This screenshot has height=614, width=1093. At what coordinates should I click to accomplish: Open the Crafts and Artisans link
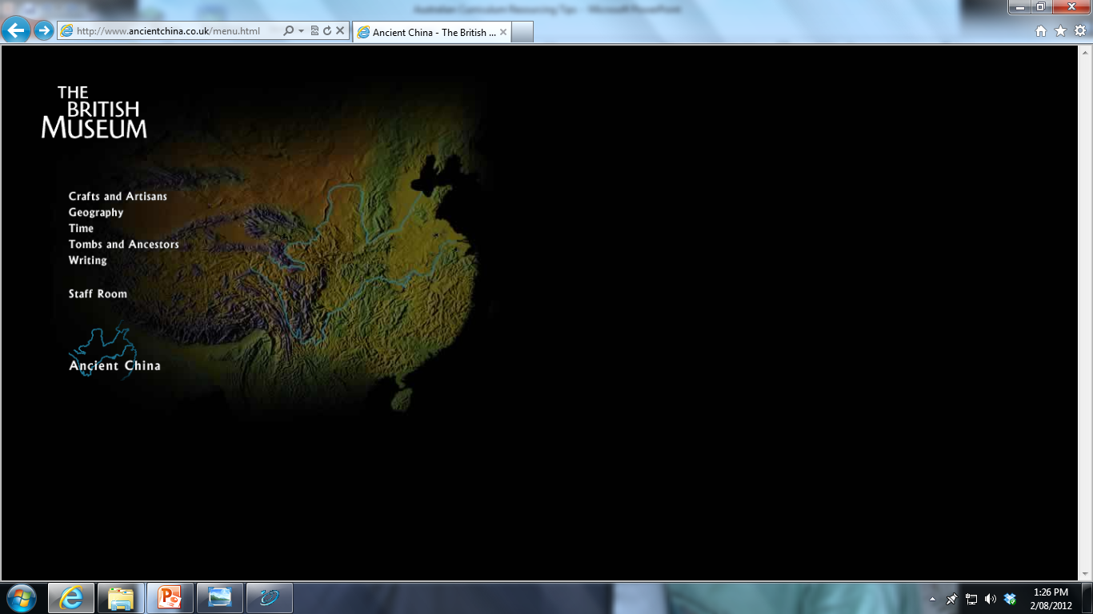coord(118,197)
